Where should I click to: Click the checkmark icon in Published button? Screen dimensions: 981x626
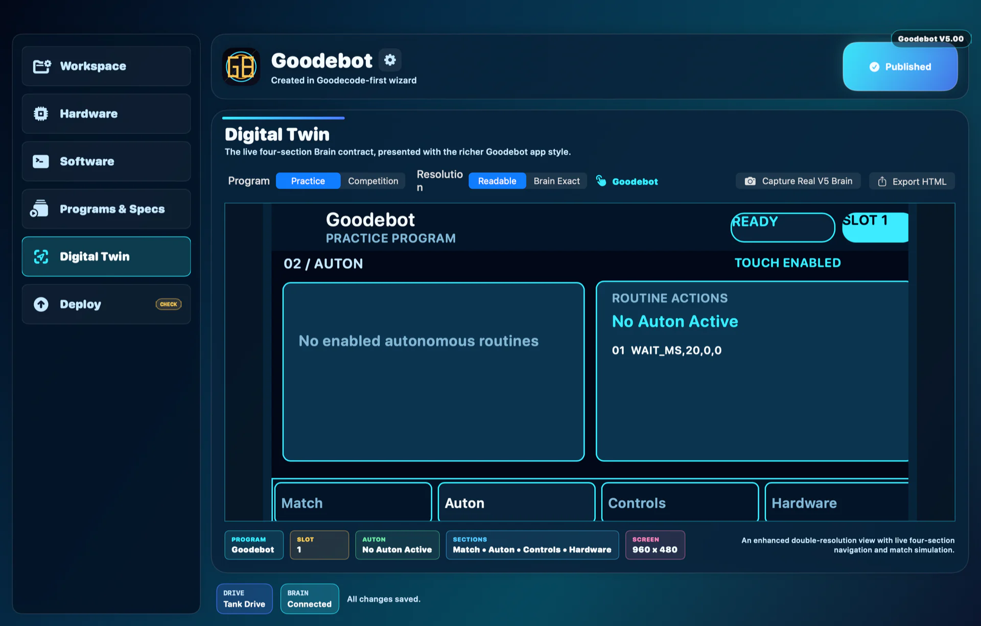(874, 67)
